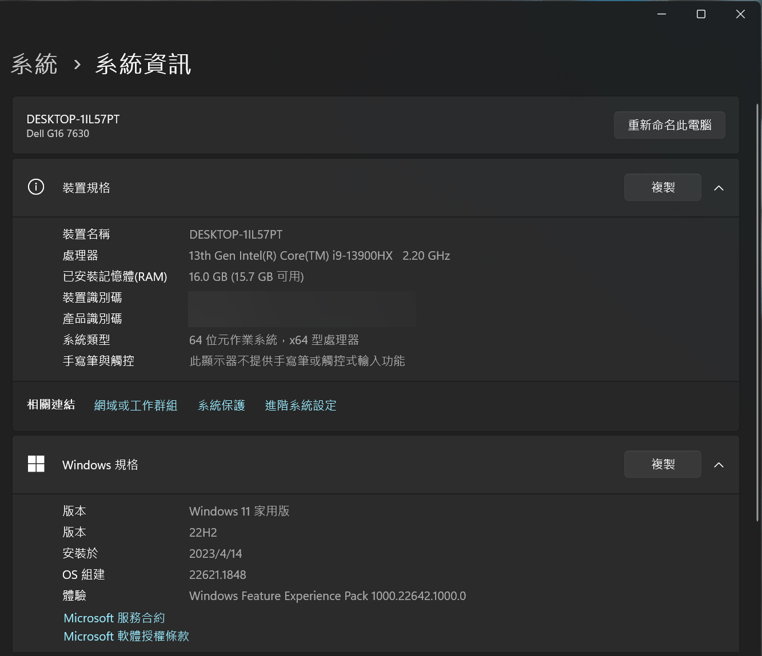Screen dimensions: 762x656
Task: Open the 網域或工作群組 link
Action: (x=135, y=405)
